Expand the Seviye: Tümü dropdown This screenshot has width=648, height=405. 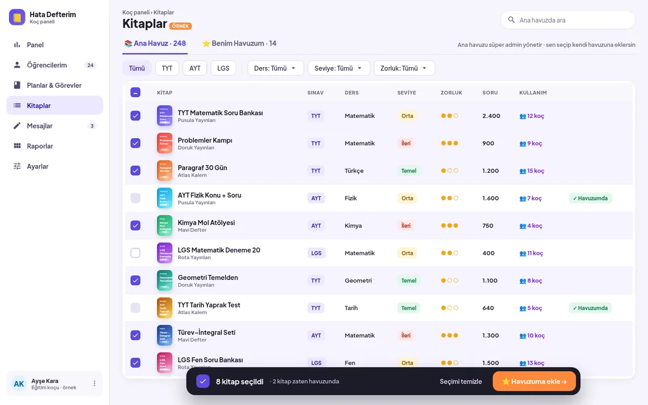pyautogui.click(x=339, y=68)
